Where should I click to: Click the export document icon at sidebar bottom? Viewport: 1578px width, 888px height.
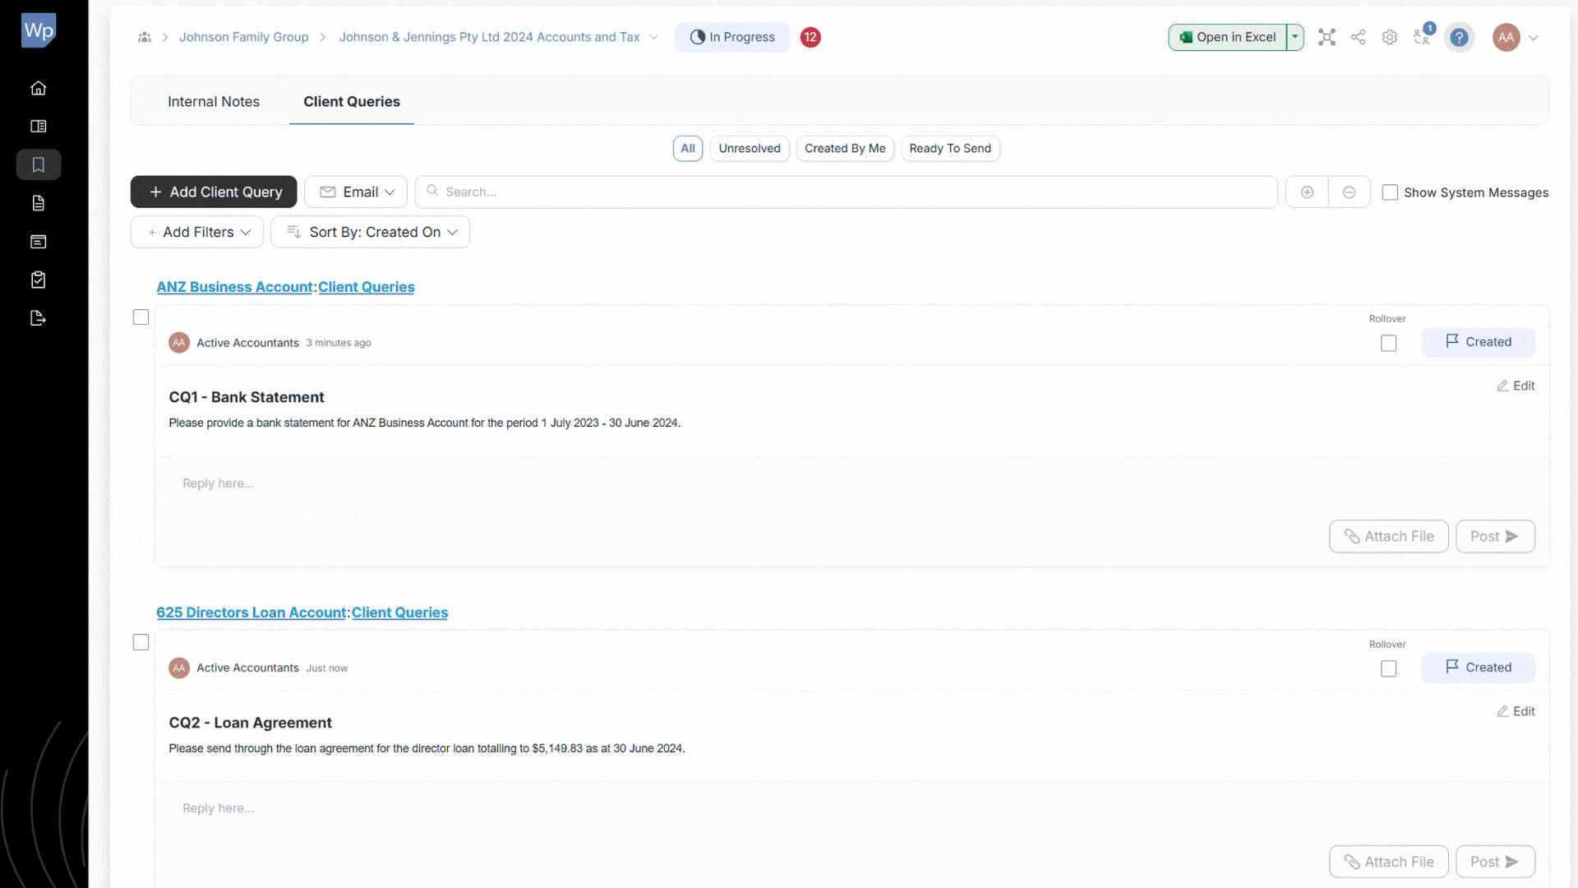point(38,318)
